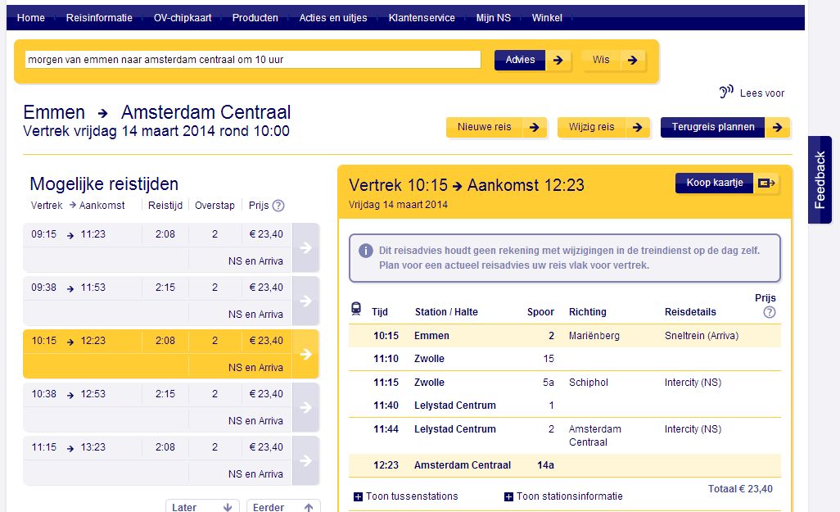The height and width of the screenshot is (512, 840).
Task: Click the train icon in table header
Action: pos(356,309)
